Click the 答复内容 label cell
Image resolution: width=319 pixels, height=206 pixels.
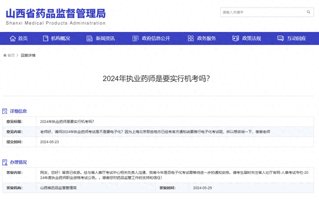19,175
